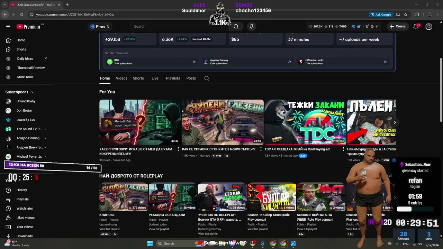This screenshot has width=443, height=249.
Task: Bookmark this page with star icon
Action: click(x=406, y=15)
